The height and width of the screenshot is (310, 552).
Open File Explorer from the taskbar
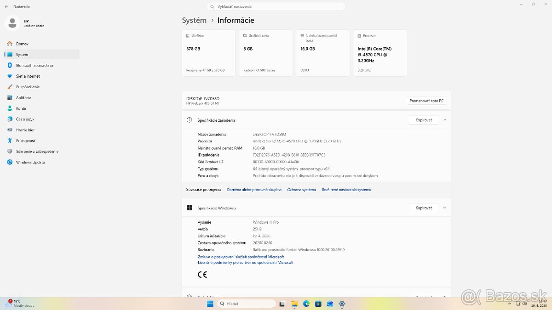294,304
